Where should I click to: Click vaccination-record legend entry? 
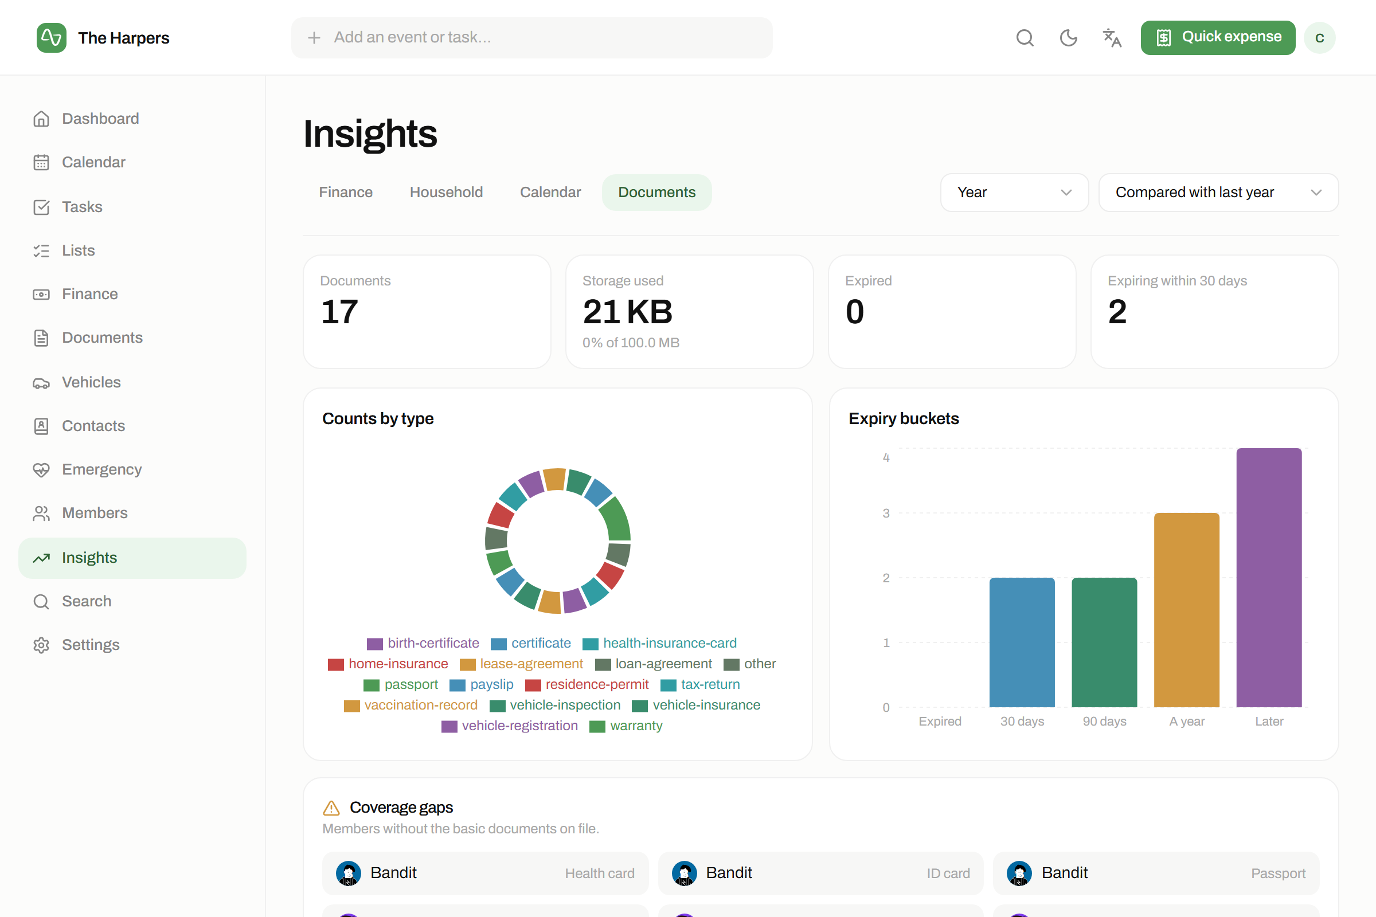point(411,706)
